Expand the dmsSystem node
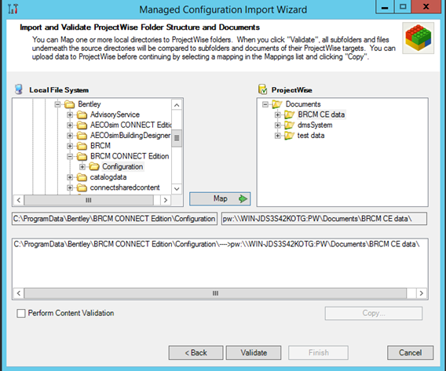This screenshot has width=446, height=371. pos(278,125)
